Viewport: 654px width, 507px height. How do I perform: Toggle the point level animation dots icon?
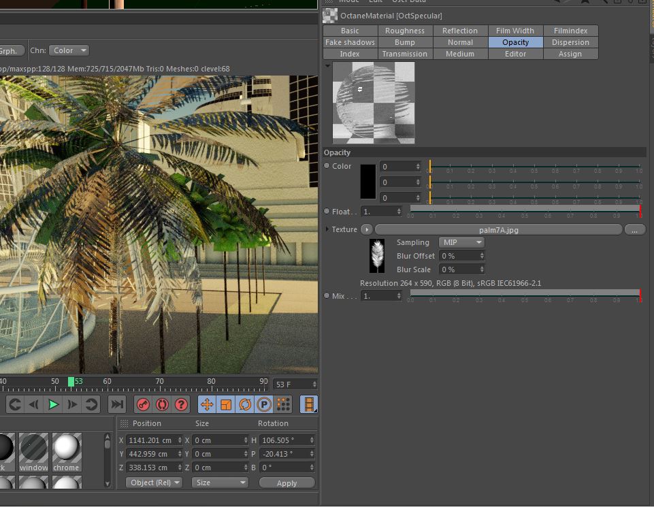[x=283, y=404]
